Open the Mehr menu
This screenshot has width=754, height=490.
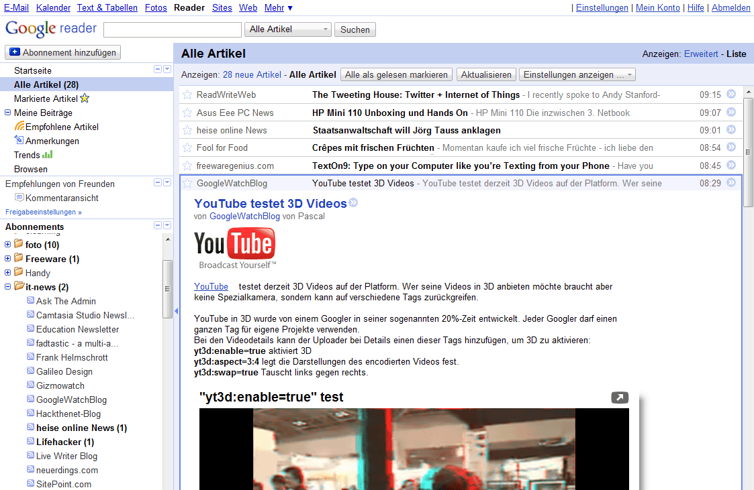(x=278, y=8)
